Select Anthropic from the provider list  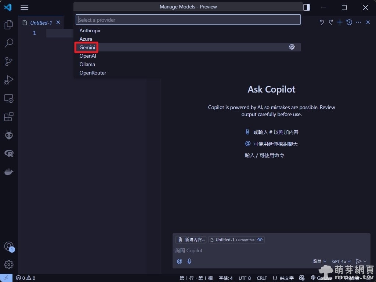tap(90, 30)
